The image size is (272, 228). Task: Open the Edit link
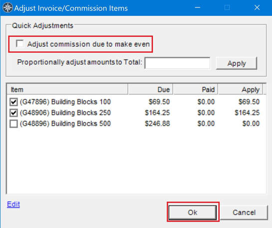pyautogui.click(x=13, y=204)
